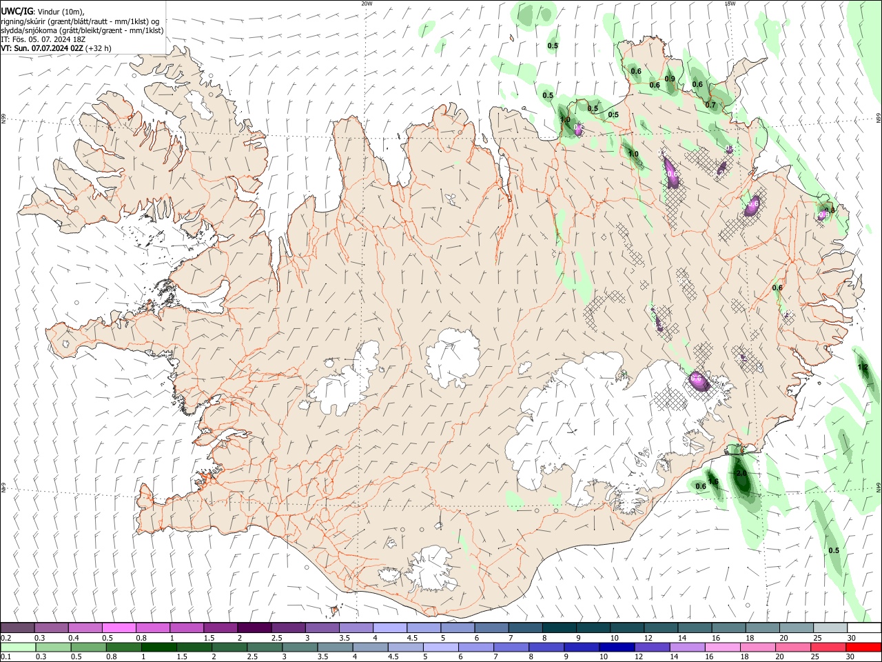Click the UWC/IG Vindur (10m) title text

point(43,12)
